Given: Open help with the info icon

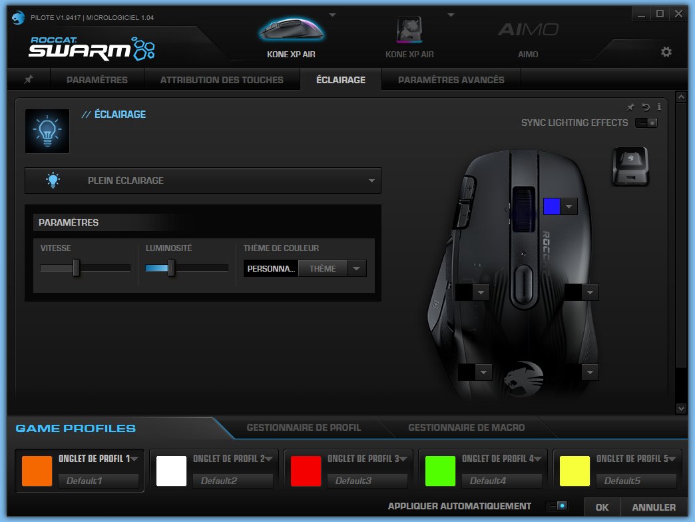Looking at the screenshot, I should coord(659,107).
